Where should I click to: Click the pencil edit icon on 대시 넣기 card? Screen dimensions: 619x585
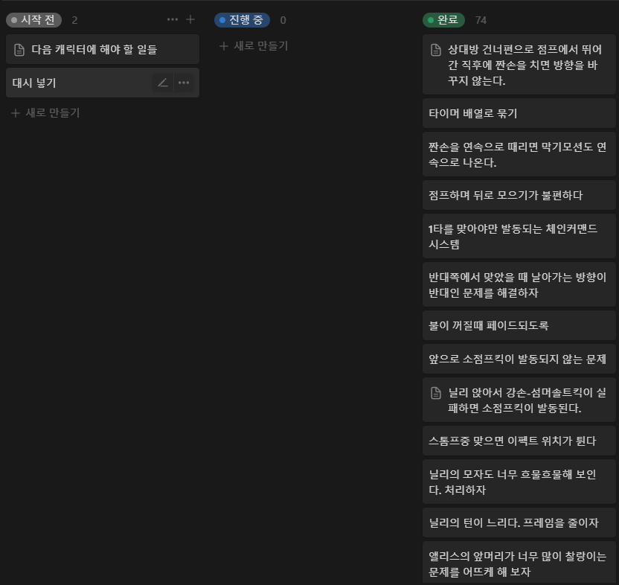point(163,83)
